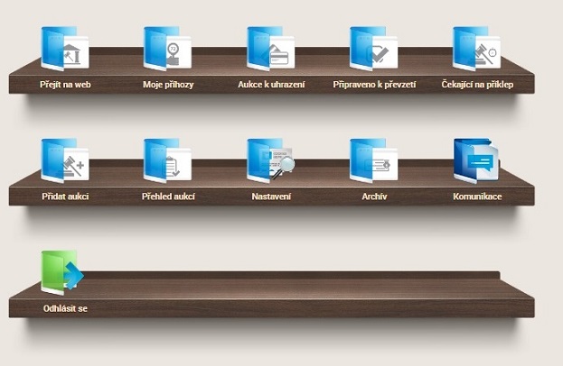Click the Přidat aukci gavel-plus icon

tap(63, 160)
